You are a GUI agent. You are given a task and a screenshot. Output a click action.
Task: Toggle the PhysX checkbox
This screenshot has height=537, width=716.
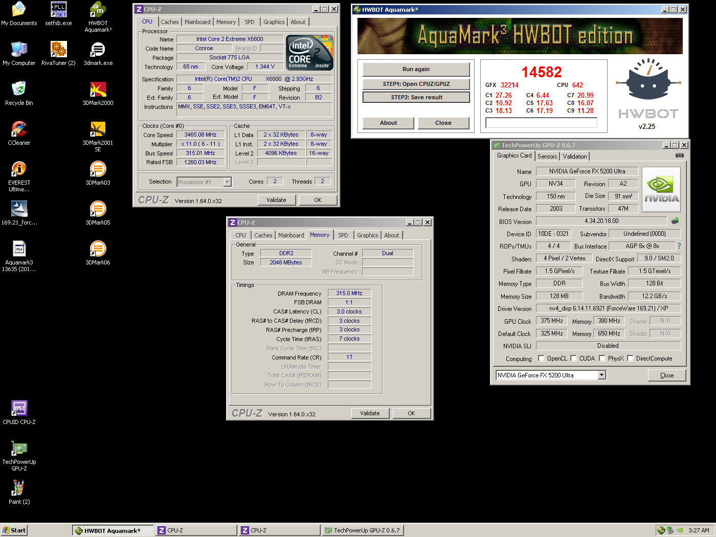602,359
